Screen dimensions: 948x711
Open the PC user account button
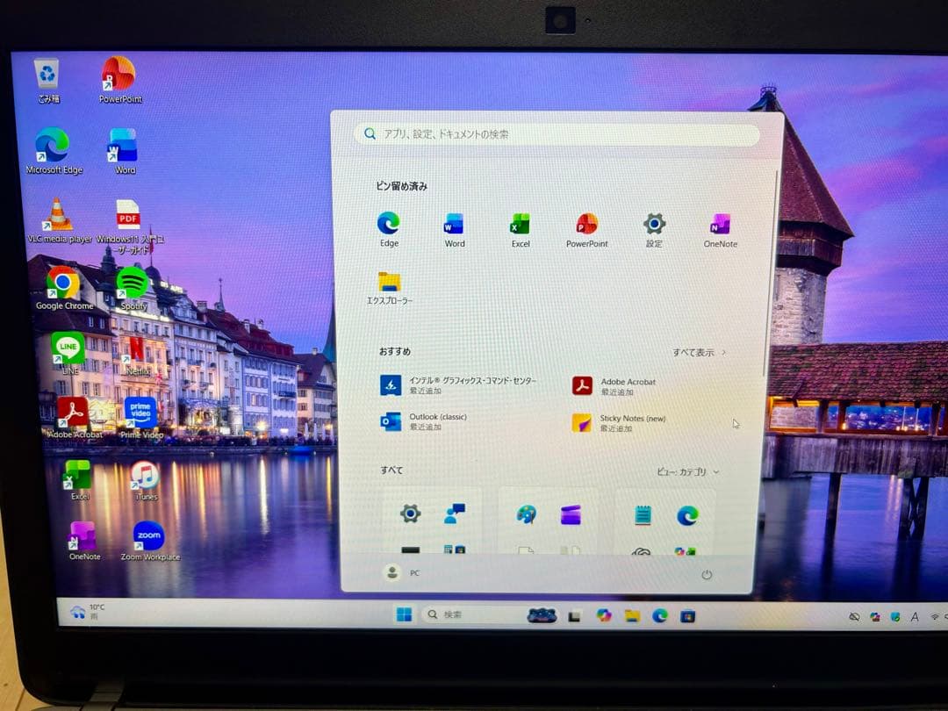pyautogui.click(x=401, y=572)
